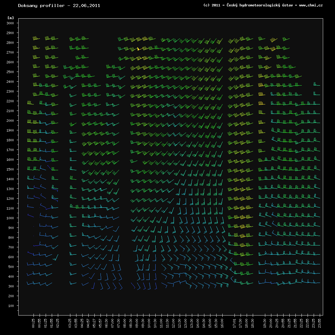Click the 2500 altitude label
This screenshot has height=335, width=335.
10,72
